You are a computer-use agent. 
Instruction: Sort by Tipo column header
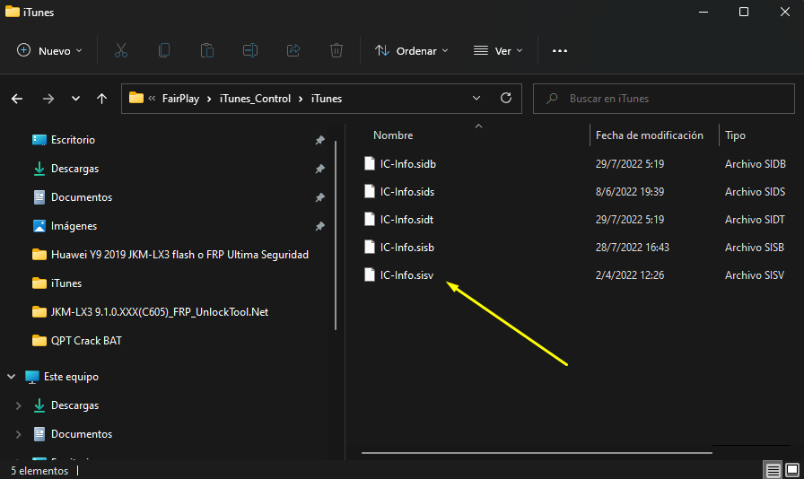735,135
